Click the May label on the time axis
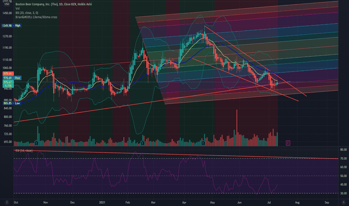The width and height of the screenshot is (349, 206). pyautogui.click(x=212, y=202)
